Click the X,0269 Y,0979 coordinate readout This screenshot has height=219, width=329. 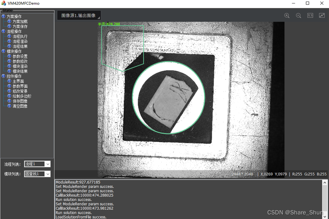click(273, 174)
